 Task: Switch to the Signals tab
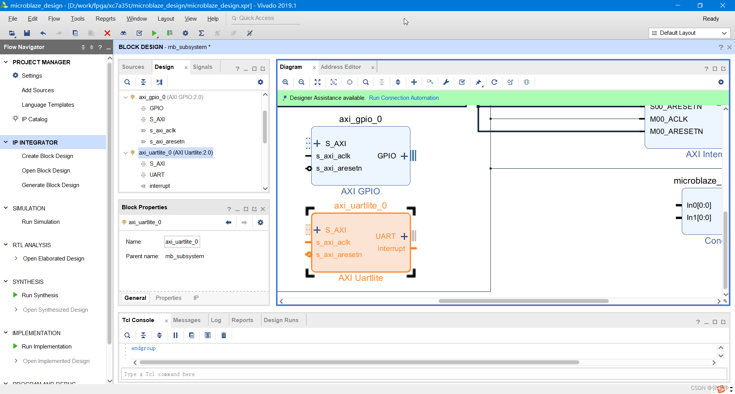pyautogui.click(x=203, y=67)
